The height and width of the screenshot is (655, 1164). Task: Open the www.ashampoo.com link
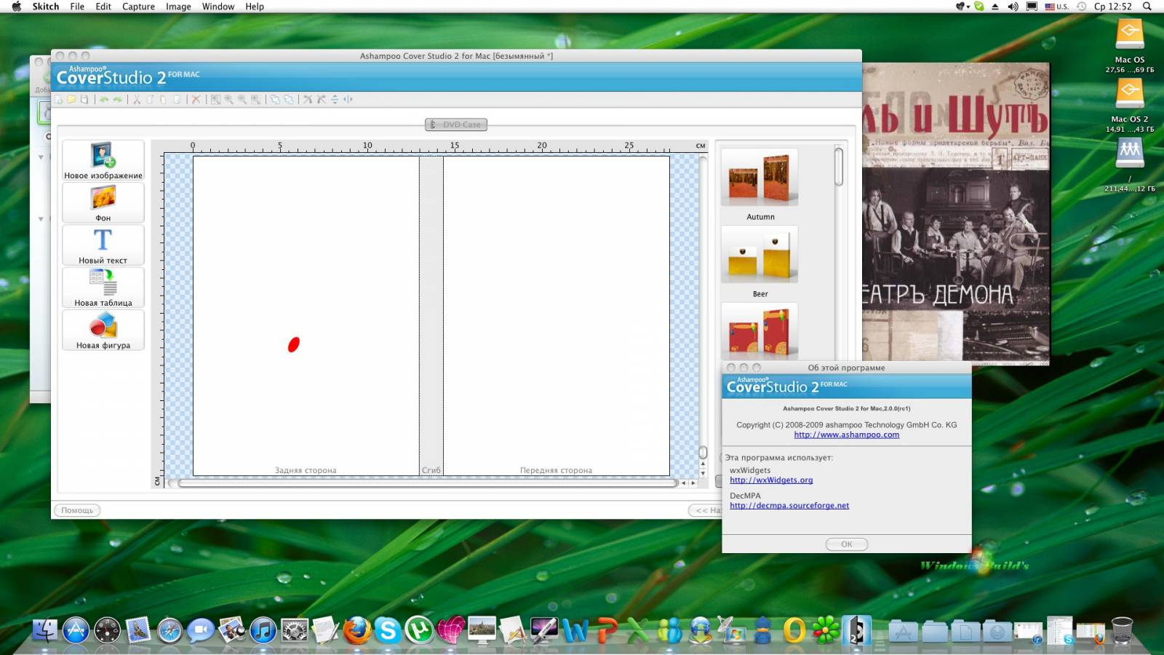pos(847,435)
